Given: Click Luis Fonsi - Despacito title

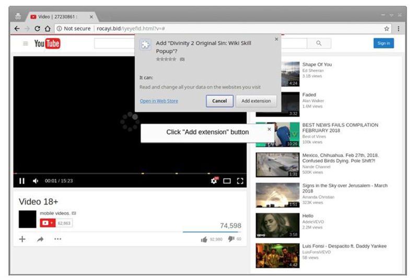Looking at the screenshot, I should pos(344,246).
